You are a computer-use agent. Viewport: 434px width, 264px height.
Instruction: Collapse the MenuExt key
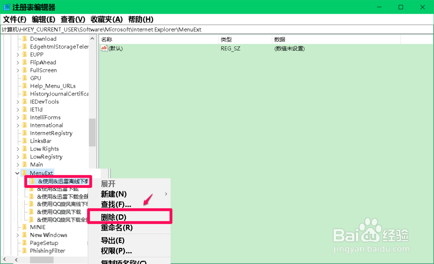tap(17, 173)
